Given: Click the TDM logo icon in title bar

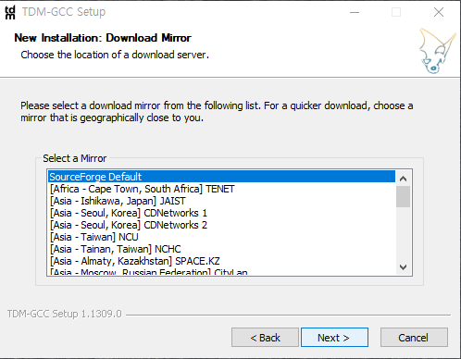Looking at the screenshot, I should 10,12.
